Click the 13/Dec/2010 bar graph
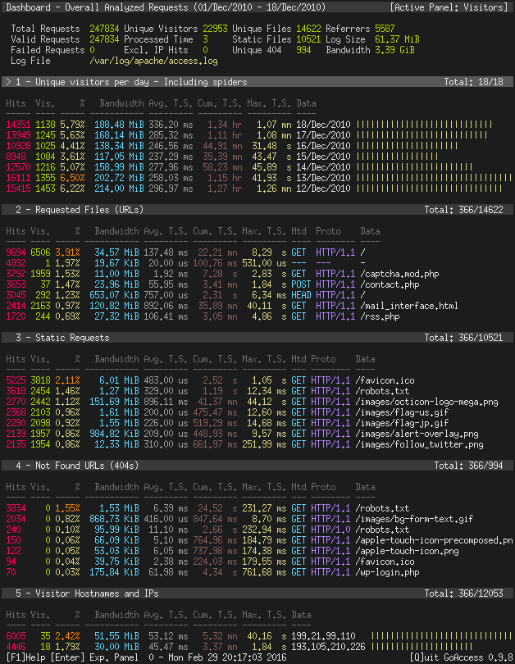Screen dimensions: 515x664 pos(434,178)
